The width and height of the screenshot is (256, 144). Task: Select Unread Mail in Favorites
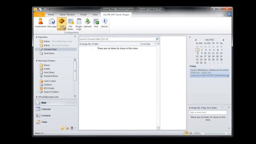(x=56, y=49)
